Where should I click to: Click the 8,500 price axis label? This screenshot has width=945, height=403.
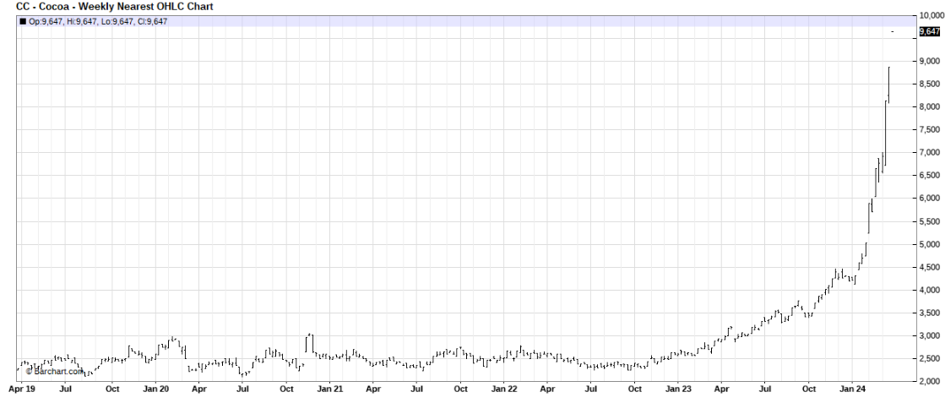[x=931, y=84]
